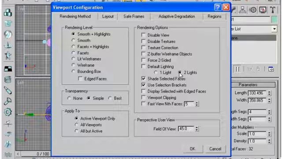Uncheck Shade Selected Faces

point(143,79)
